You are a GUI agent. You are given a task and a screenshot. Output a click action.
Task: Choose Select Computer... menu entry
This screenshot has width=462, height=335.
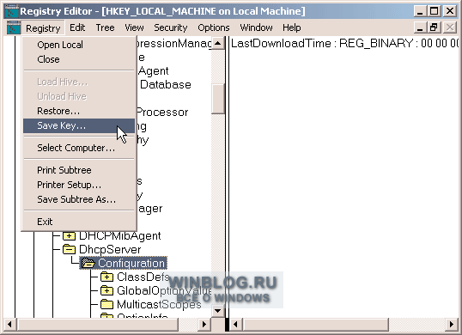[79, 148]
